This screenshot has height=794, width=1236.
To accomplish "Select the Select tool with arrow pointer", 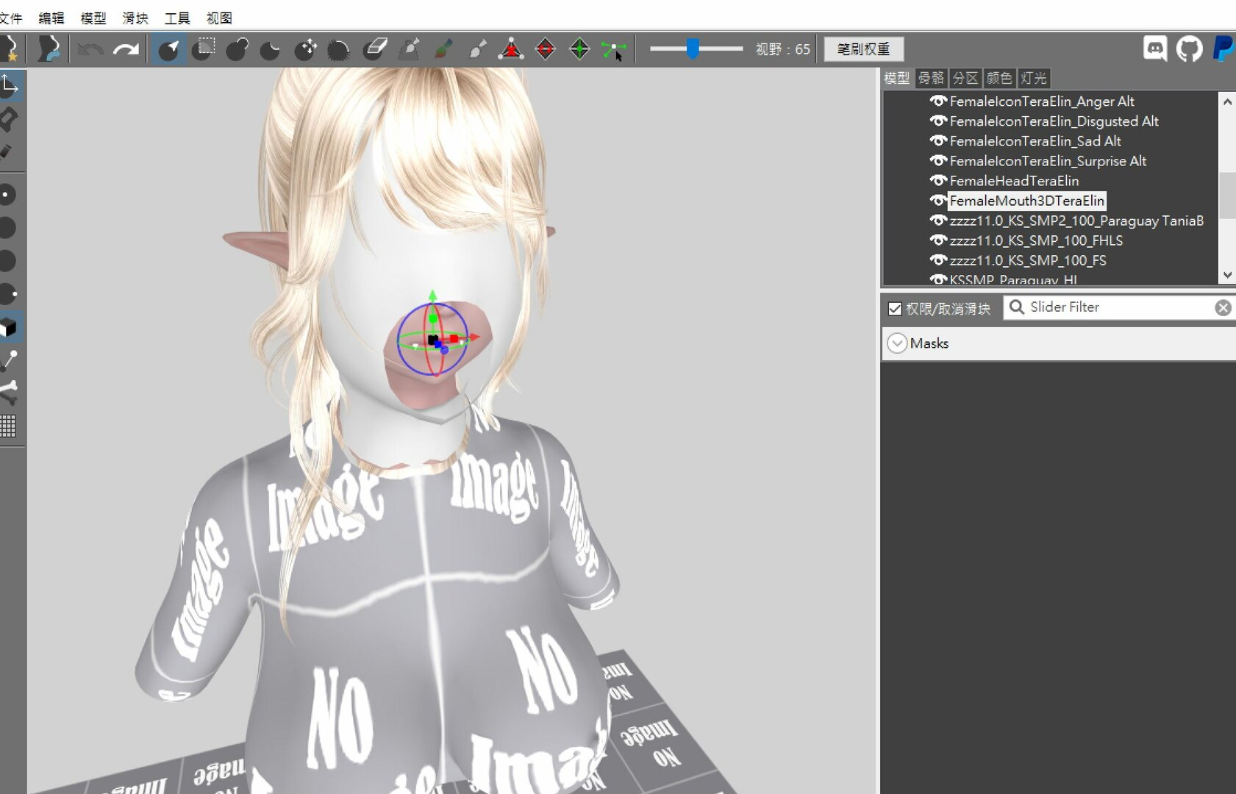I will [x=169, y=49].
